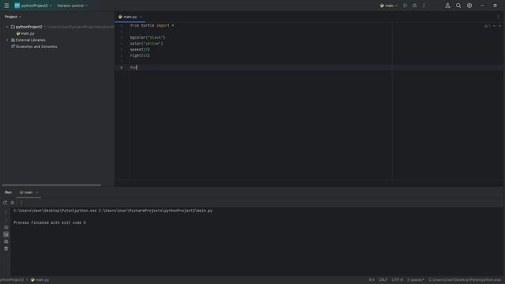This screenshot has width=505, height=284.
Task: Clear all Run console output with trash icon
Action: [6, 248]
